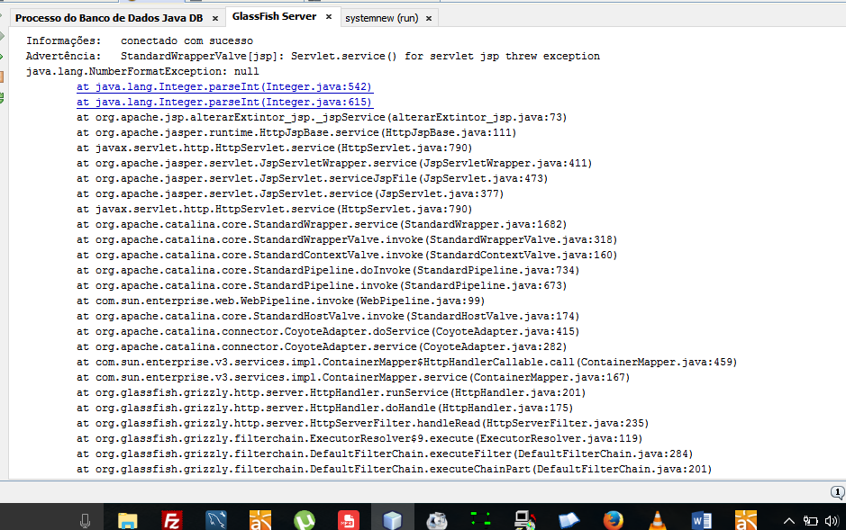Click the DefaultFilterChain.java:201 executeChainPart line
846x530 pixels.
click(394, 469)
